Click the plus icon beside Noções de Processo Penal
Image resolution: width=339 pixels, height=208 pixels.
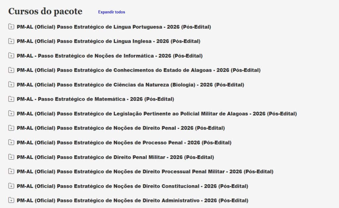(12, 142)
